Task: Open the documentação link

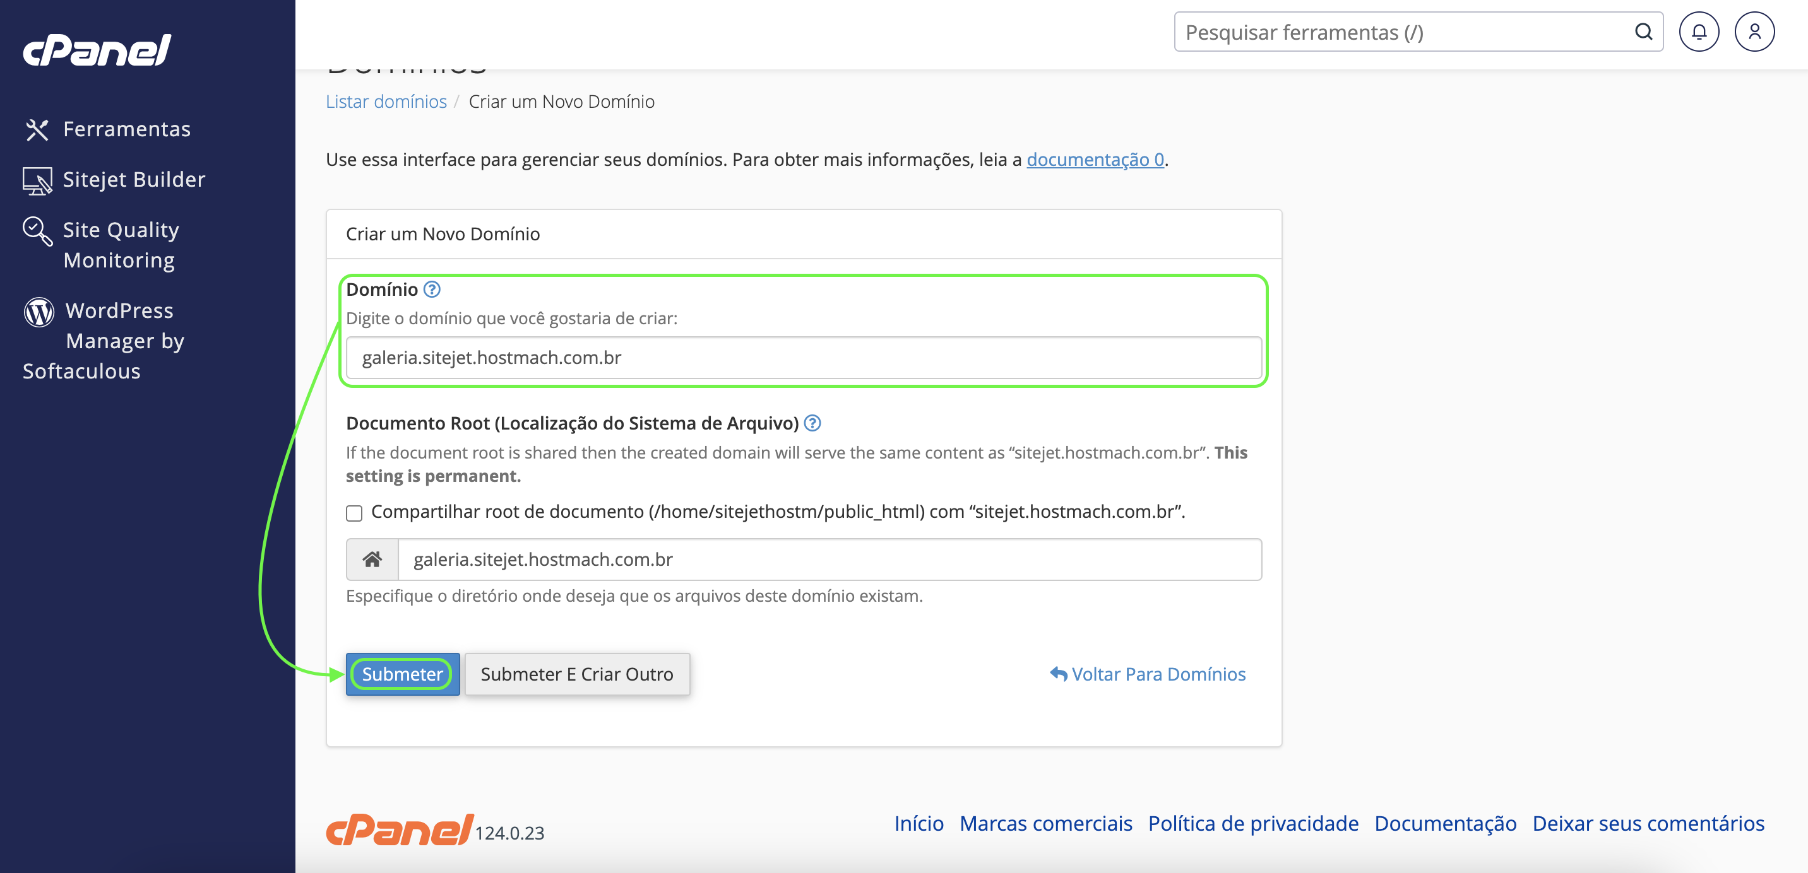Action: pos(1095,160)
